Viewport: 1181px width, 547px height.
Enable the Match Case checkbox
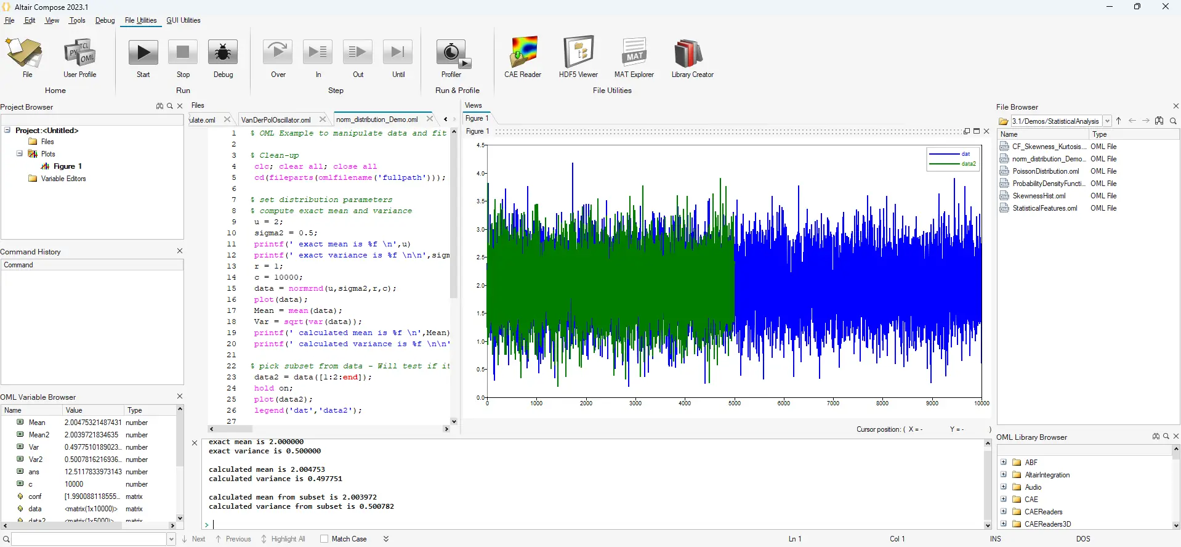click(324, 539)
